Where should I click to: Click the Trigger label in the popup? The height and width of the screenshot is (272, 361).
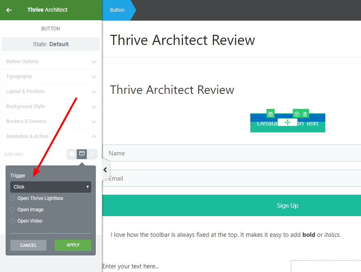point(18,176)
